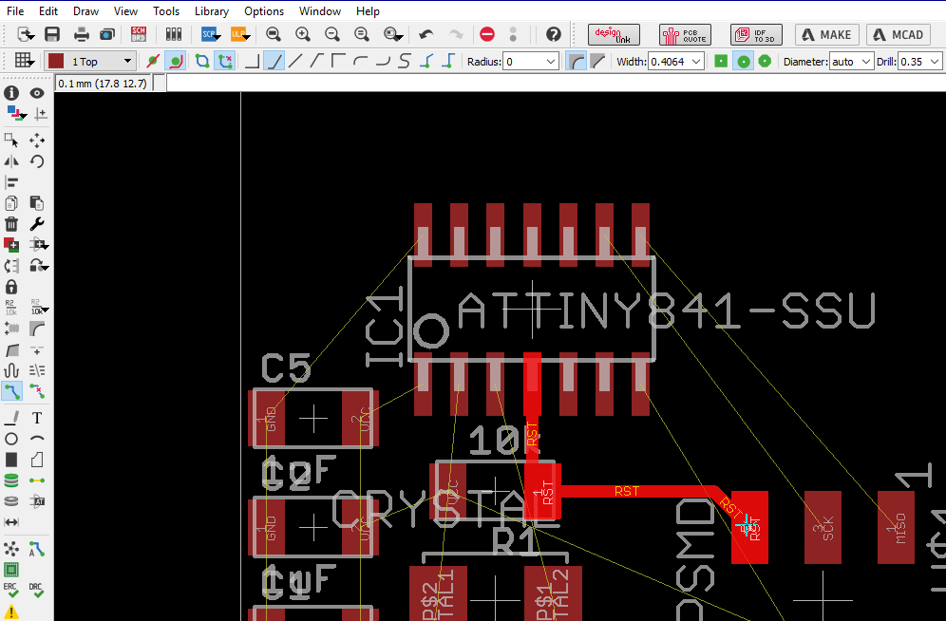This screenshot has height=621, width=946.
Task: Select the Ratsnest tool
Action: tap(11, 549)
